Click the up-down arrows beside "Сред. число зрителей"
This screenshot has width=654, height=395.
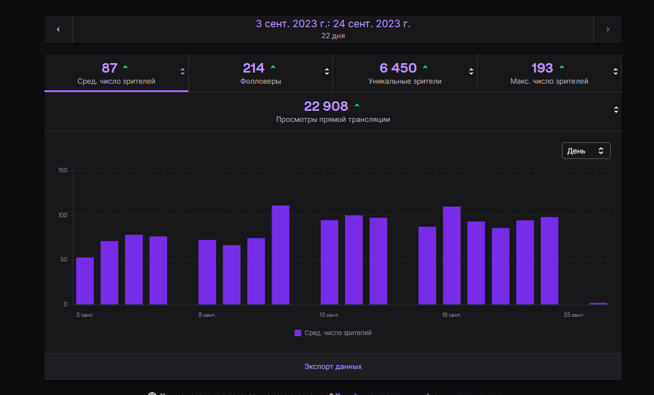pos(183,71)
